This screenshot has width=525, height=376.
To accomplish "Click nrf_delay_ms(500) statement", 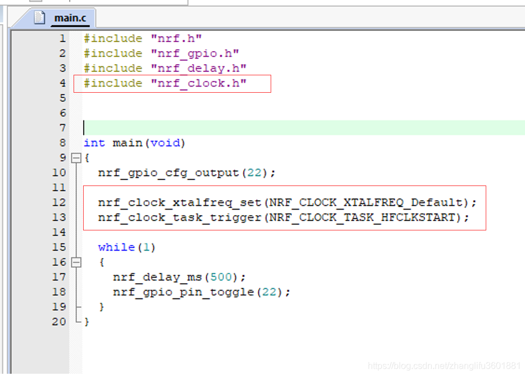I will click(179, 277).
